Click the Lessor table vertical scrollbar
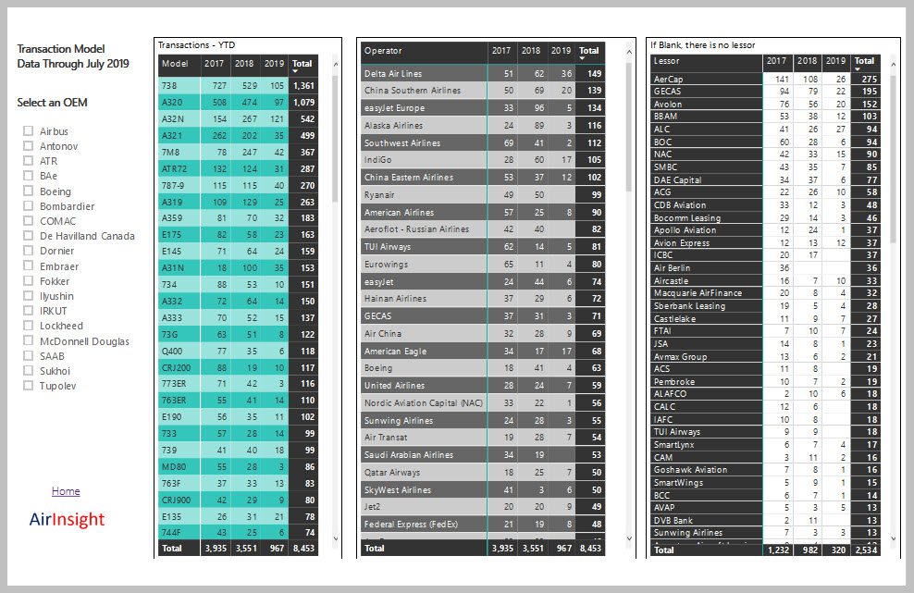 [892, 157]
